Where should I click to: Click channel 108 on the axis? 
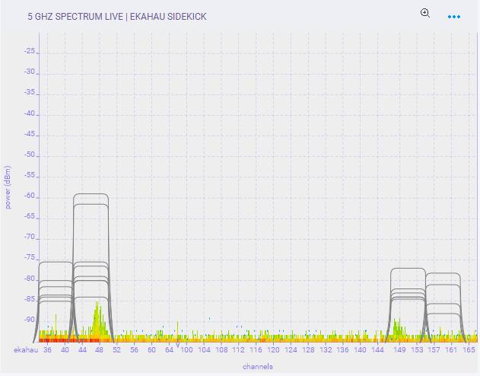(221, 349)
